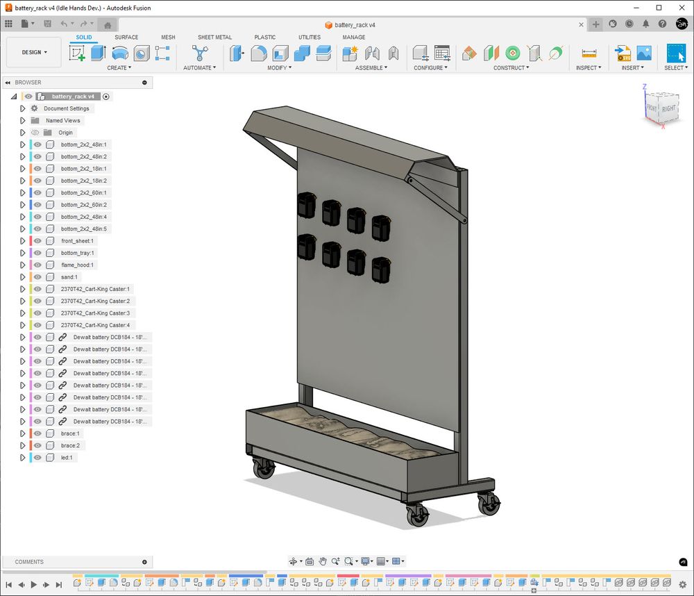Viewport: 694px width, 596px height.
Task: Hide the bottom_tray:1 component
Action: 37,253
